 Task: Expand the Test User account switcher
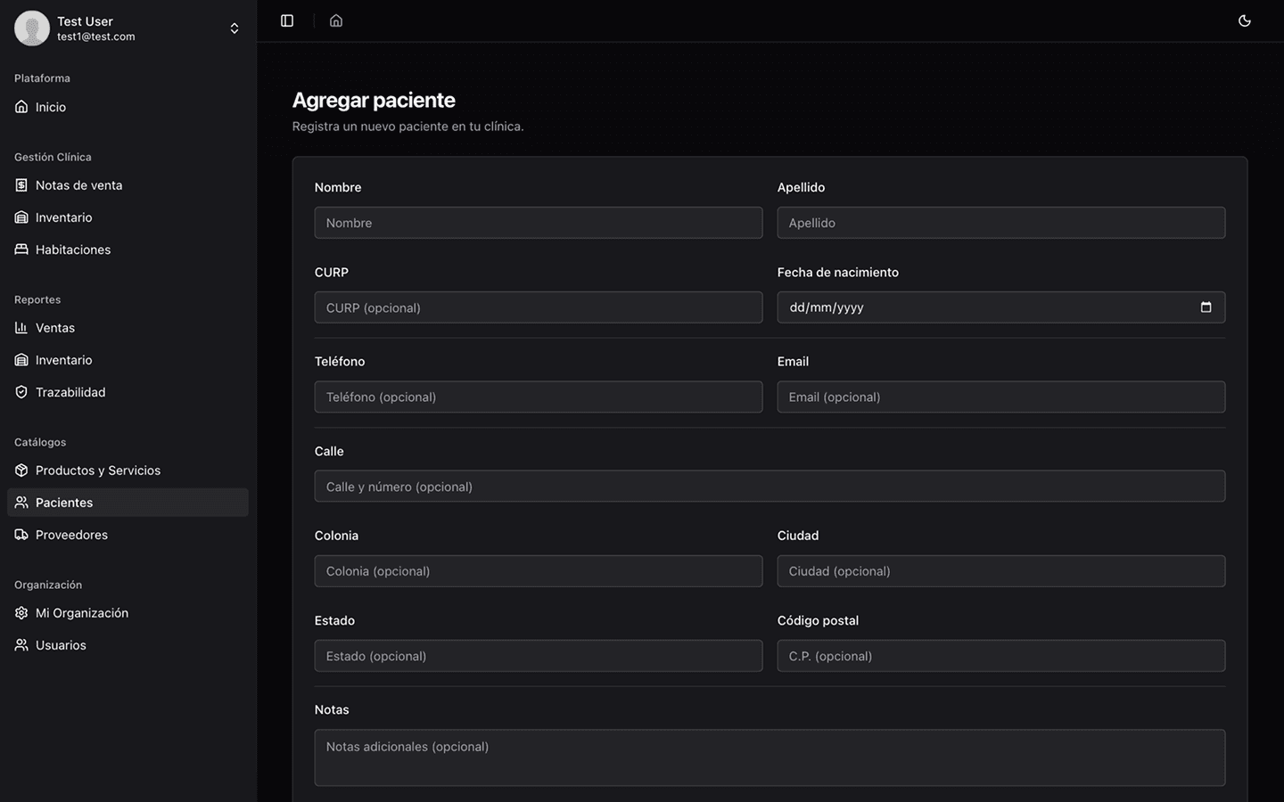(x=234, y=29)
